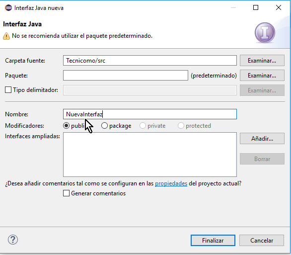
Task: Click the Finalizar button
Action: click(213, 240)
